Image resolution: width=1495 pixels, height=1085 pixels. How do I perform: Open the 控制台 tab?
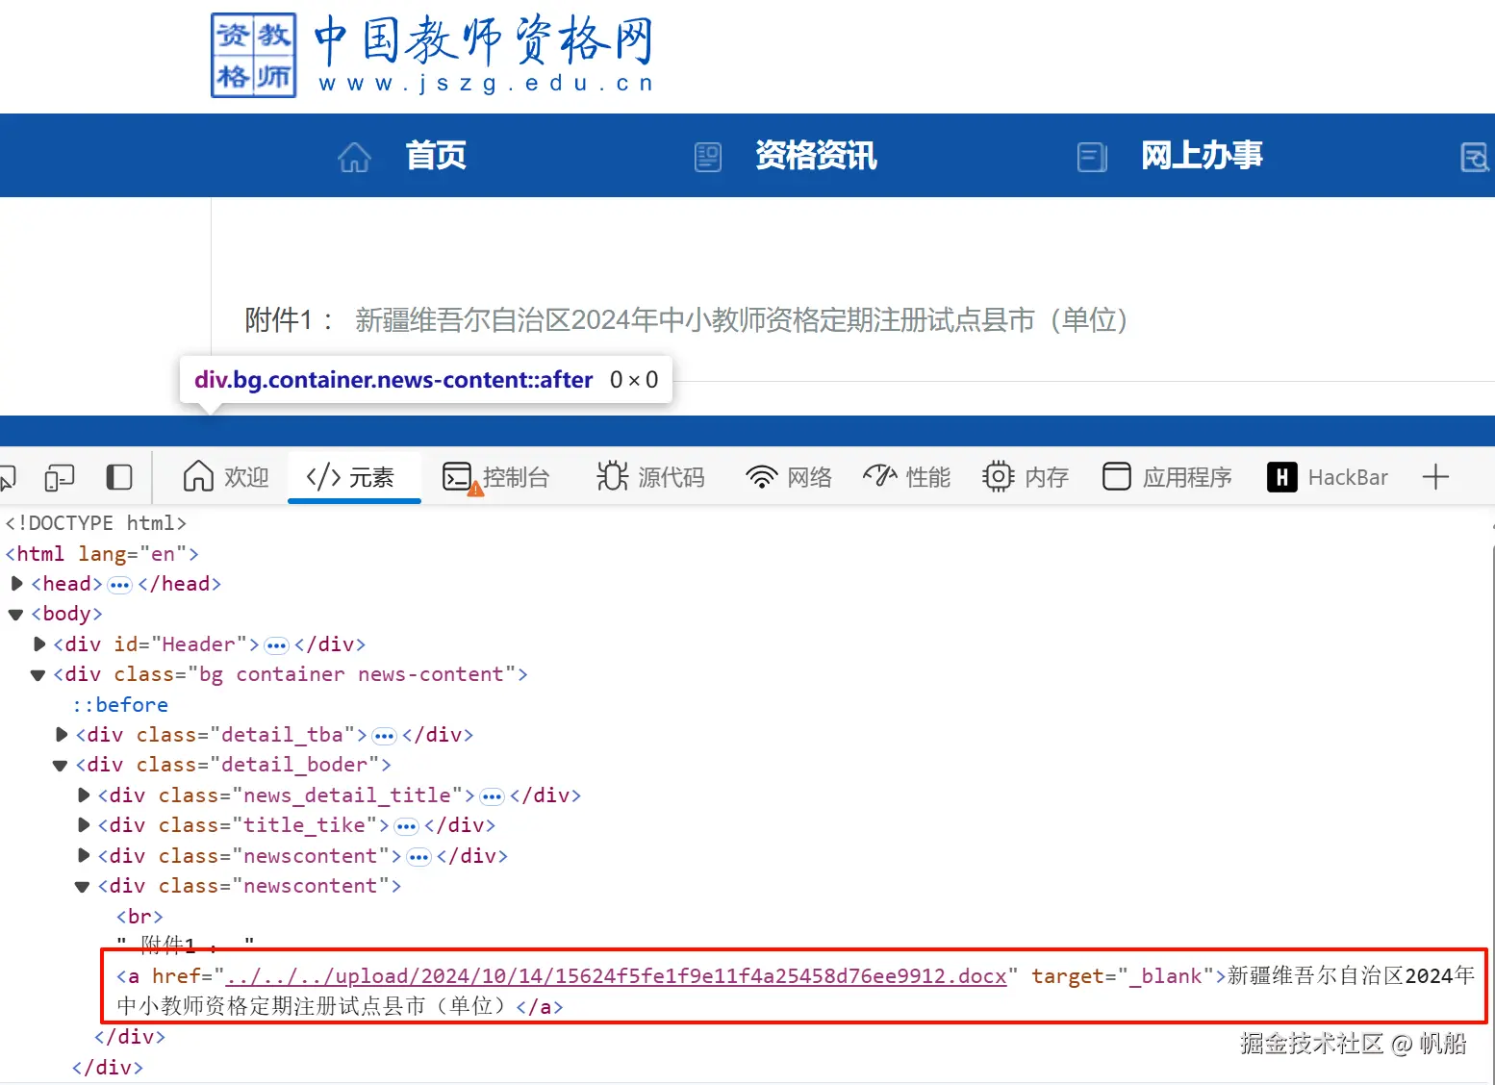496,477
